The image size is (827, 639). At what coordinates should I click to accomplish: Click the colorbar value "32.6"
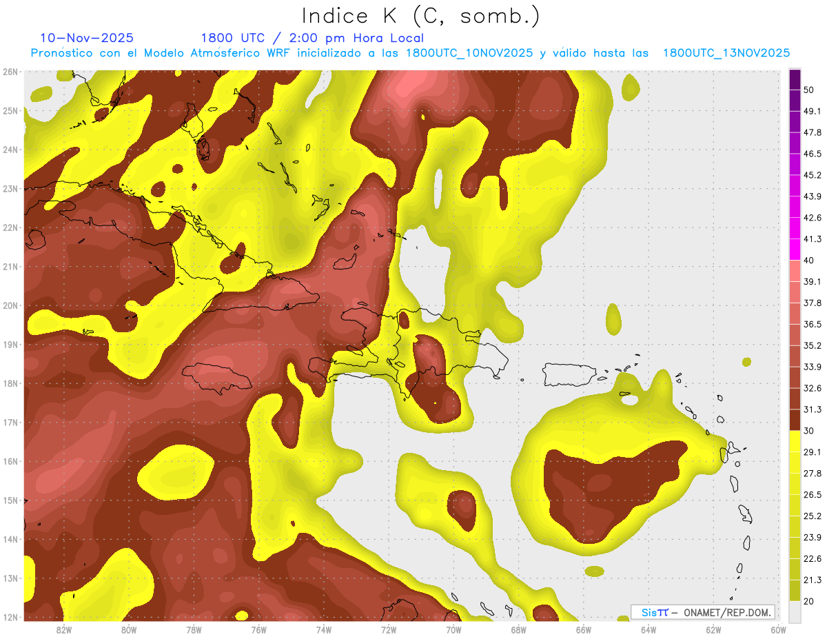click(813, 388)
